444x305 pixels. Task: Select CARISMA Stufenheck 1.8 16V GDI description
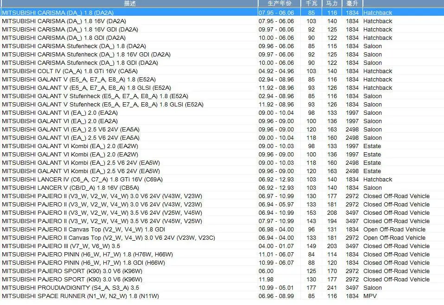[x=86, y=55]
